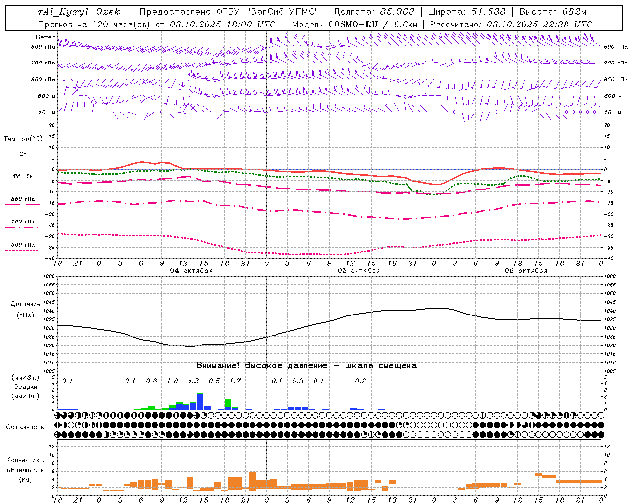Select the latitude value Широта: 51.538

point(467,12)
